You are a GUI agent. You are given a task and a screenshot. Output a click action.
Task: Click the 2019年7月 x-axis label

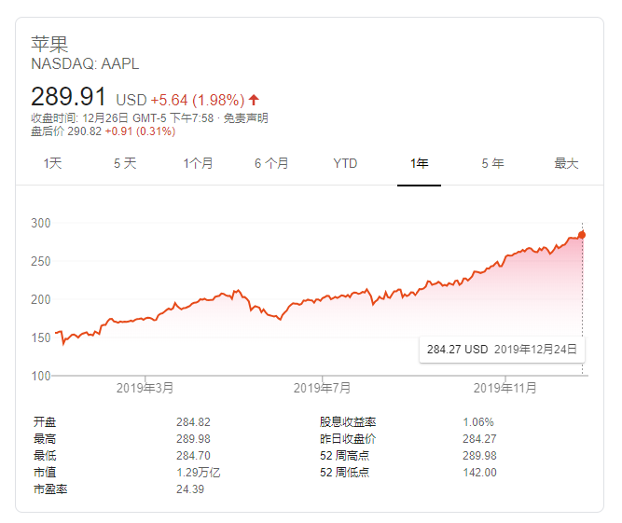click(322, 388)
